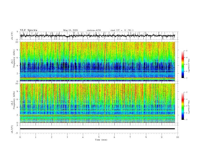Click the 'station=ATH' label

[x=94, y=30]
